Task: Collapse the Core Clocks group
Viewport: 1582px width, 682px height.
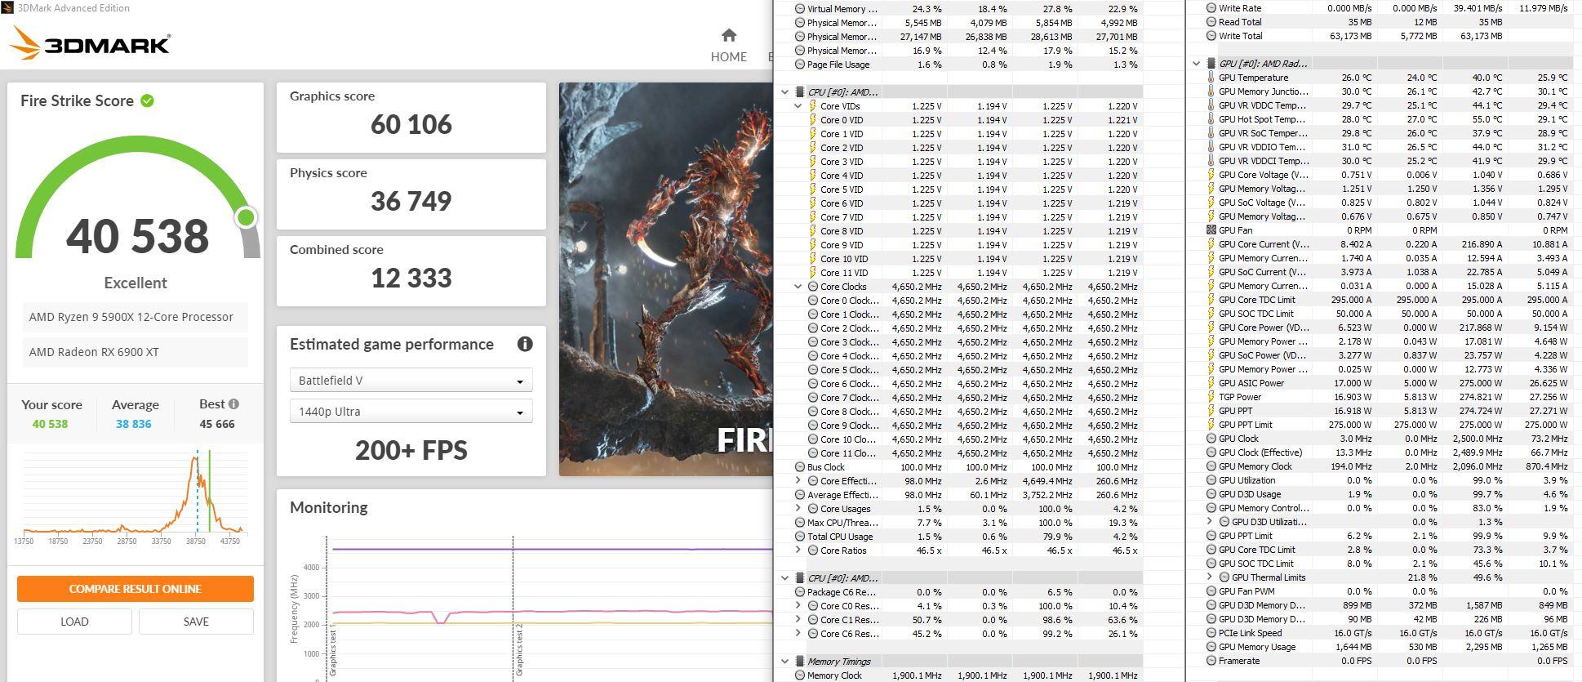Action: pos(798,287)
